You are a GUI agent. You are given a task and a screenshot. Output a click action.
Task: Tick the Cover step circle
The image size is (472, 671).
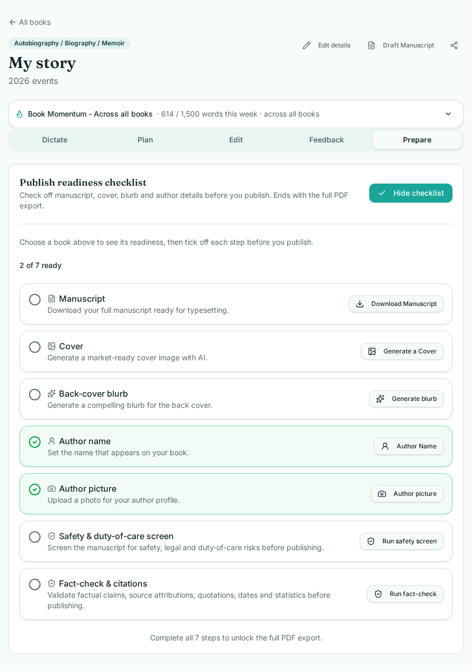click(x=35, y=347)
